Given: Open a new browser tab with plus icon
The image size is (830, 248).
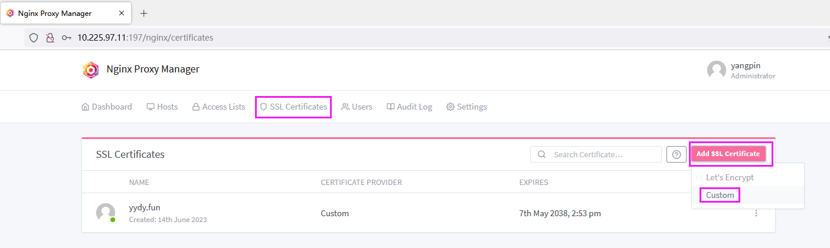Looking at the screenshot, I should 143,13.
